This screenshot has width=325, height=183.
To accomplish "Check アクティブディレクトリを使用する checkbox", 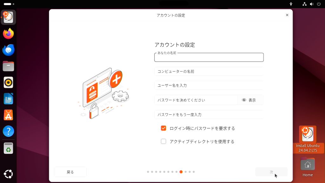I will (x=163, y=141).
